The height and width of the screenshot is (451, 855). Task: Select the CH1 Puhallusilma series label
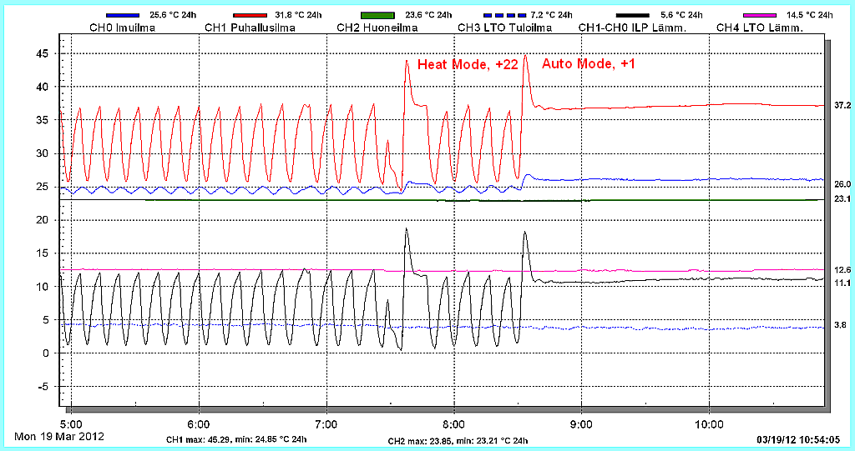[x=250, y=28]
